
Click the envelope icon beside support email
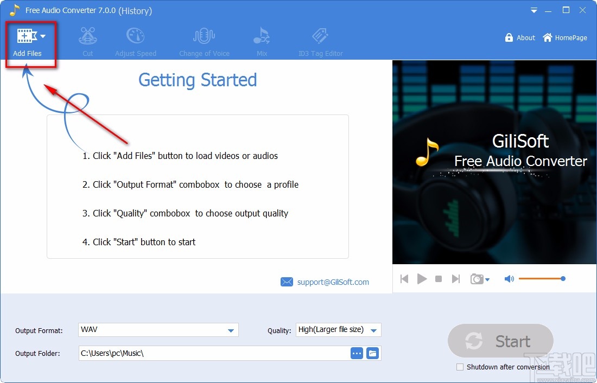pos(287,282)
